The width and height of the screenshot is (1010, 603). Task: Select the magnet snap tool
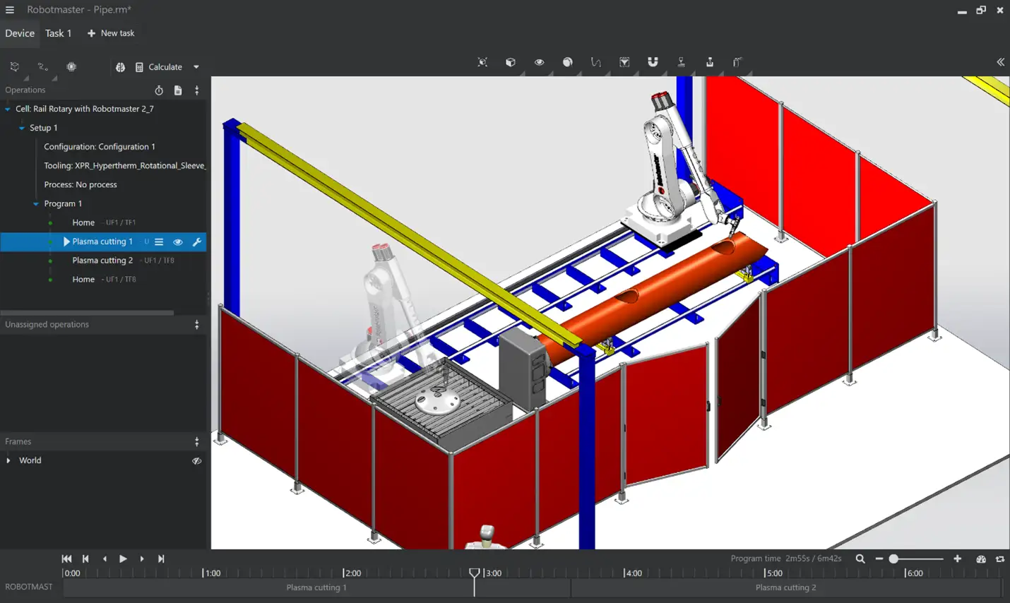pos(653,62)
